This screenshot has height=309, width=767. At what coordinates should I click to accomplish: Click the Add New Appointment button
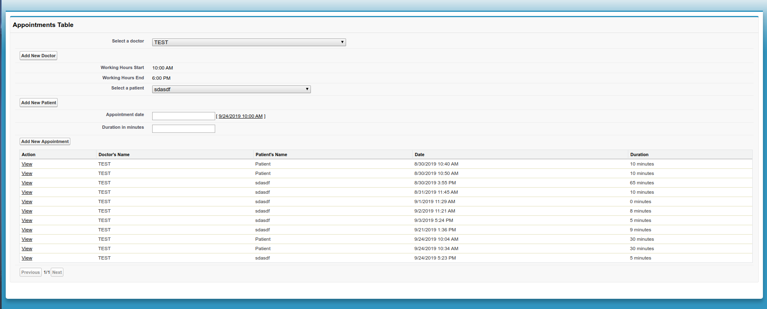pyautogui.click(x=45, y=141)
